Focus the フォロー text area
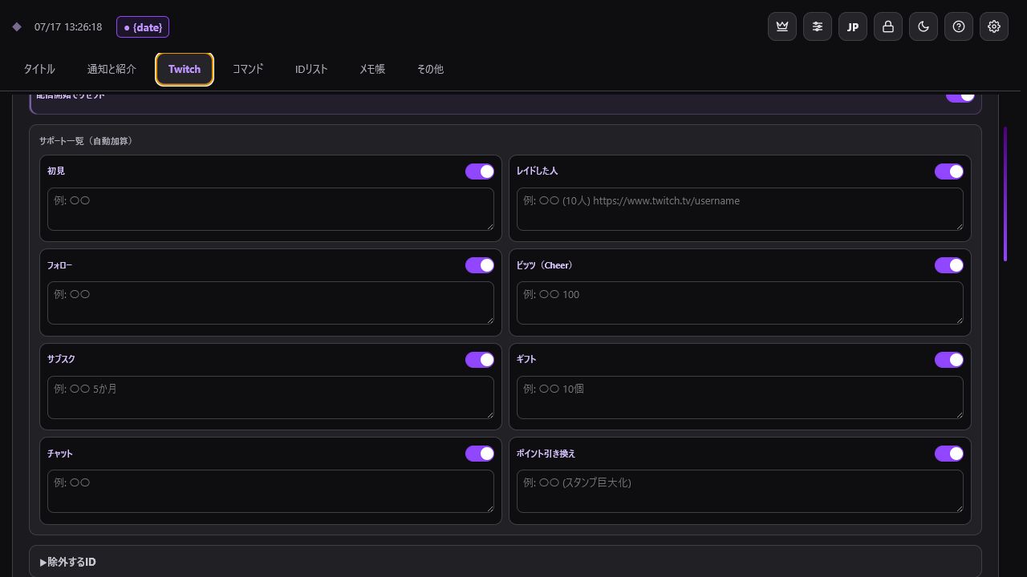1027x577 pixels. (270, 303)
